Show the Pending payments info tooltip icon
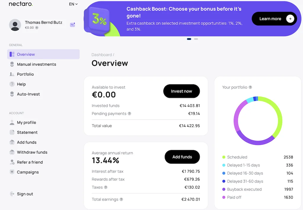 [129, 114]
